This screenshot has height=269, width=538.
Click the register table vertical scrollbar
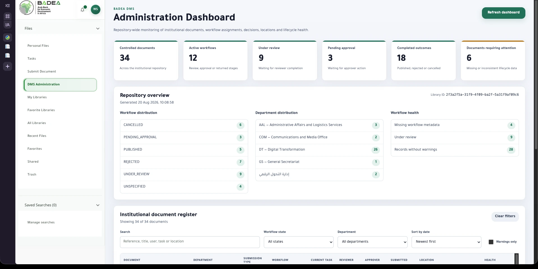coord(516,259)
